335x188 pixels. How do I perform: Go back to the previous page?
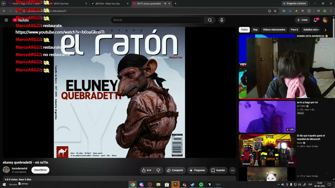tap(4, 11)
